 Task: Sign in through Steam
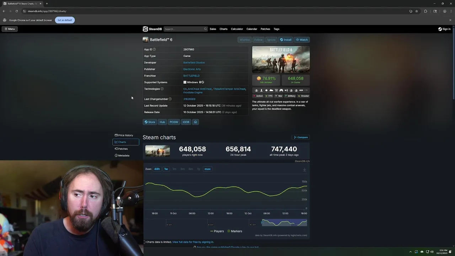pos(444,29)
